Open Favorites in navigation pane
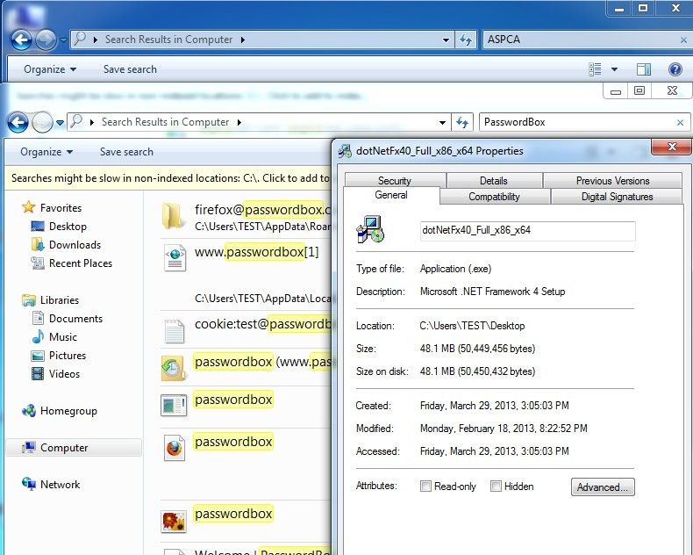This screenshot has height=555, width=693. (52, 207)
